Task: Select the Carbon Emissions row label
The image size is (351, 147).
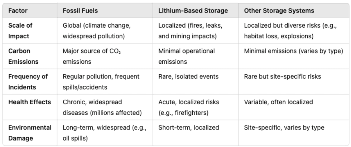Action: click(x=23, y=56)
